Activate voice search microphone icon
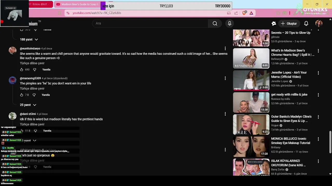 (230, 24)
